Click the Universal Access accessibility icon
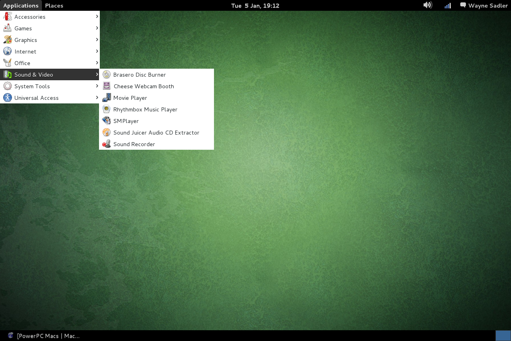 click(x=7, y=98)
